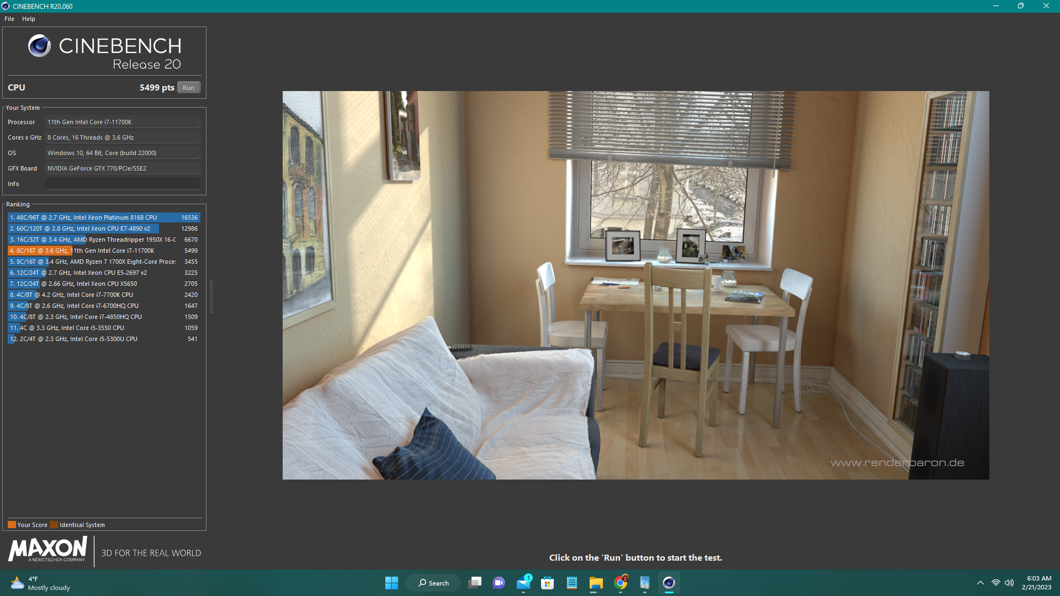Click the taskbar Search box
The height and width of the screenshot is (596, 1060).
point(433,583)
